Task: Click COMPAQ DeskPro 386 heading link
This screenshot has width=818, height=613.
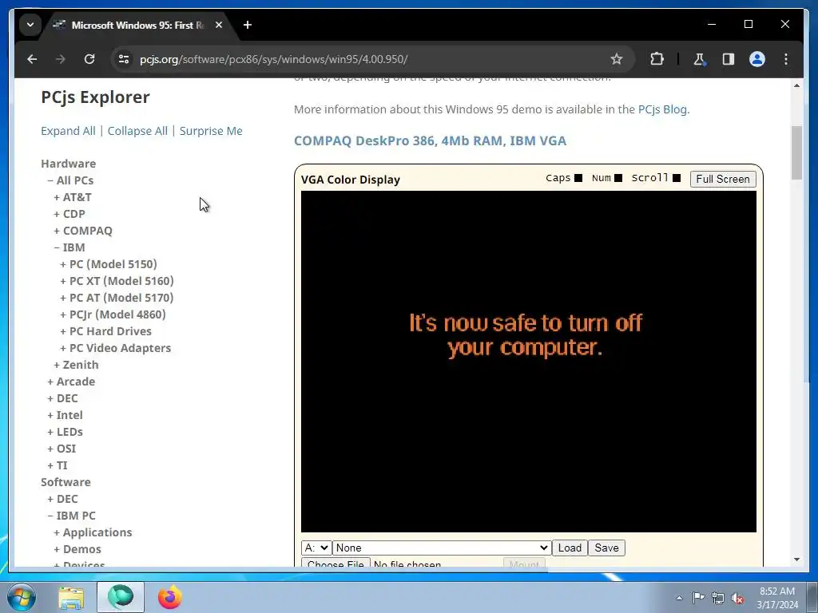Action: [430, 140]
